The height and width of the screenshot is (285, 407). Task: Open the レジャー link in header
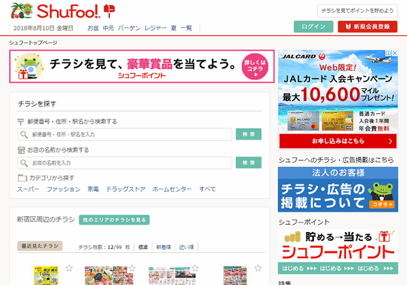(x=155, y=28)
